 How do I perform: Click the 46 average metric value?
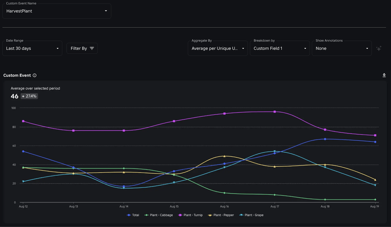click(x=14, y=96)
